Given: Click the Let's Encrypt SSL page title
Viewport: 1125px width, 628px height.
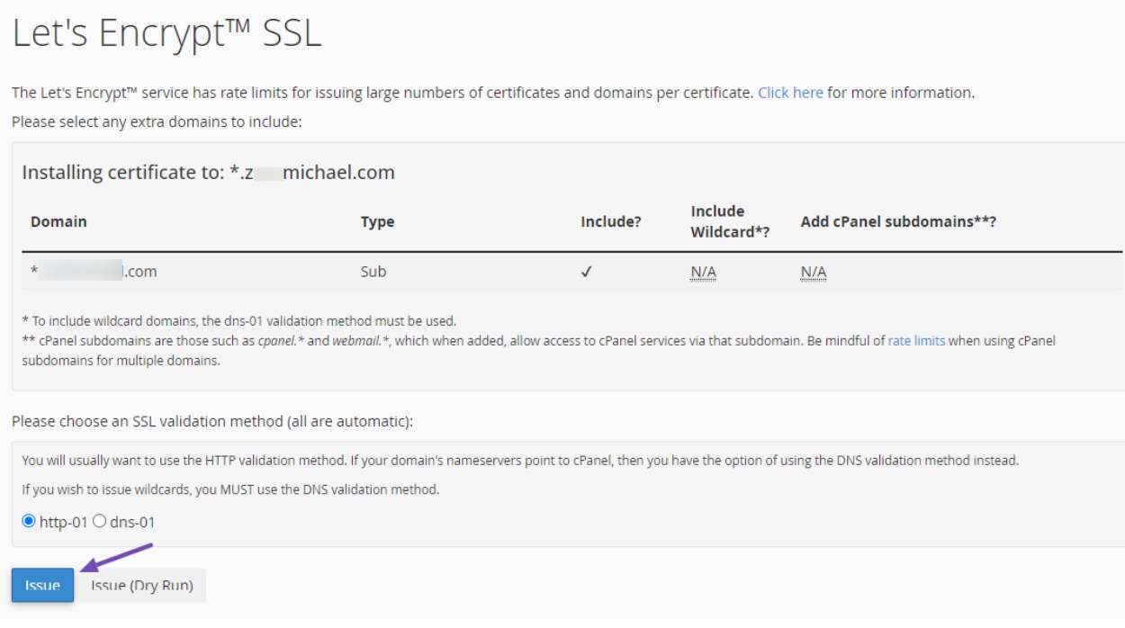Looking at the screenshot, I should [x=166, y=33].
